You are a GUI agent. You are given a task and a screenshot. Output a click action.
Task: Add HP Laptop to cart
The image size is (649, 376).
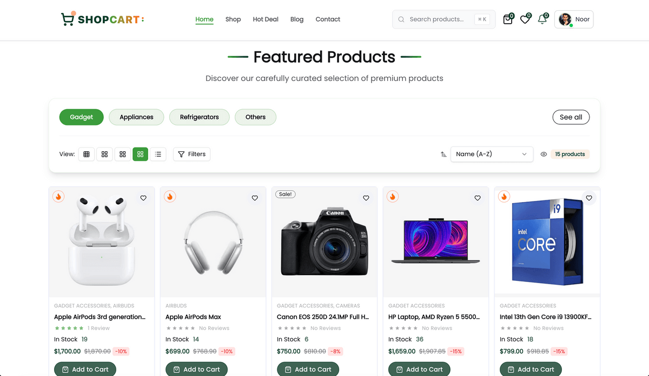pyautogui.click(x=419, y=370)
